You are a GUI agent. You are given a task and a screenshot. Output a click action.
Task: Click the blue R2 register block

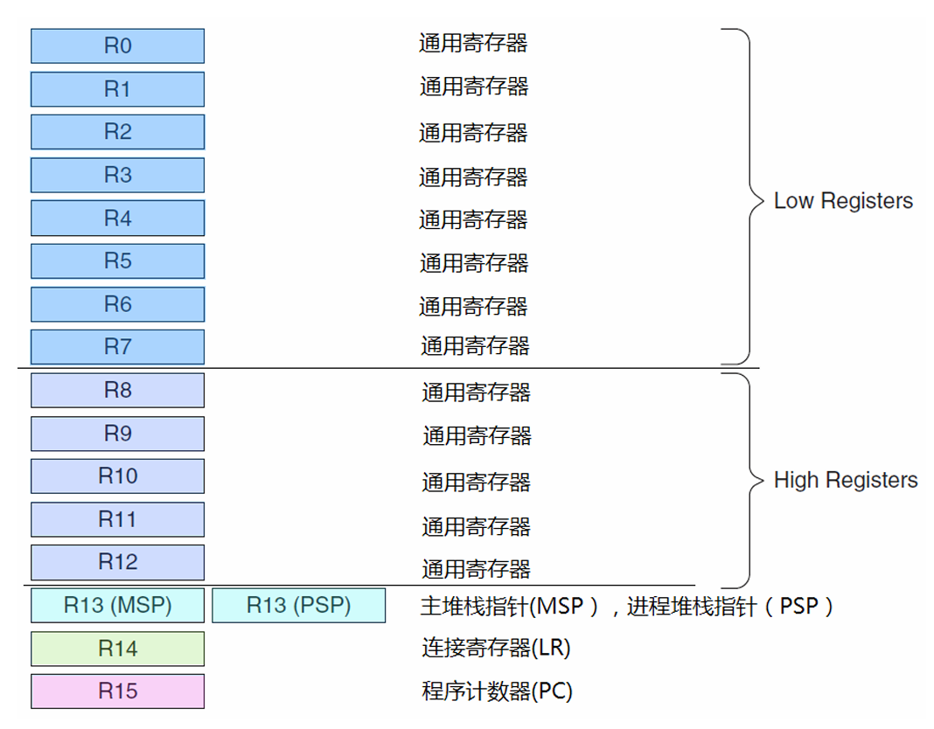pos(117,132)
